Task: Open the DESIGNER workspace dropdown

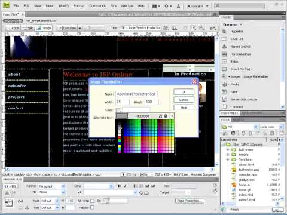Action: pos(197,6)
